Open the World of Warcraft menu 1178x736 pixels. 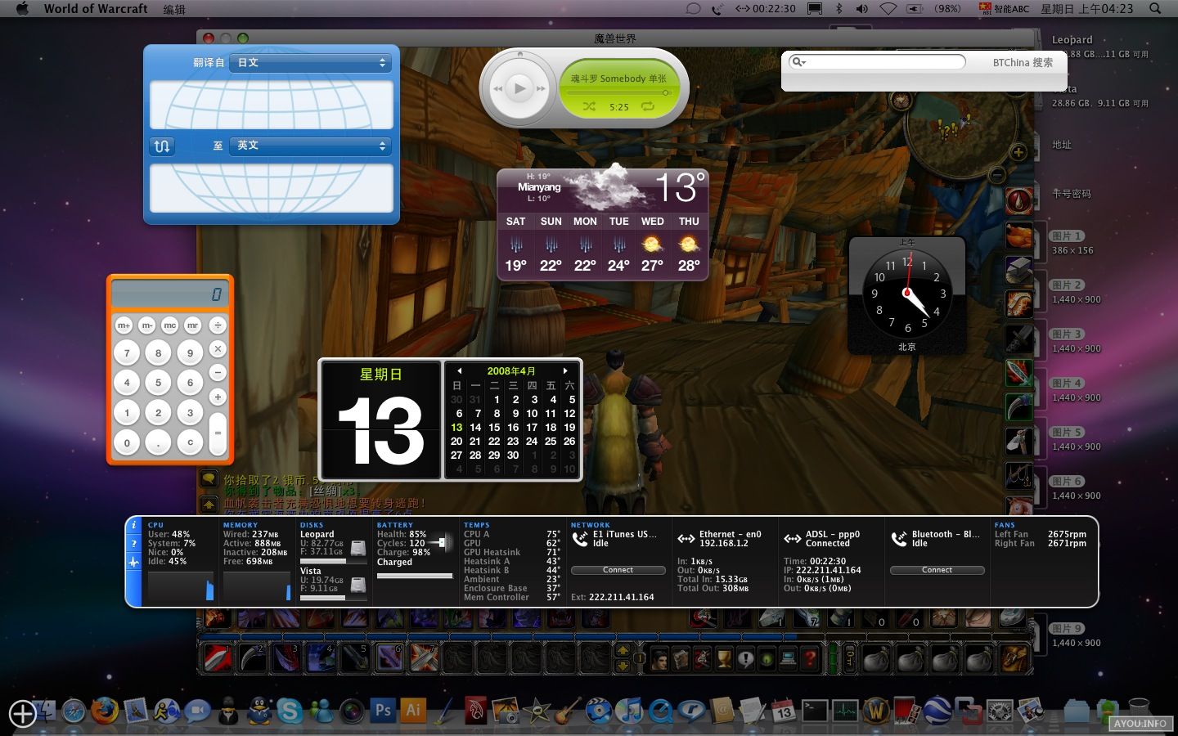96,9
